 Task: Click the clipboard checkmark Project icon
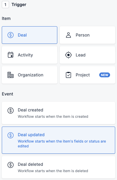click(68, 75)
